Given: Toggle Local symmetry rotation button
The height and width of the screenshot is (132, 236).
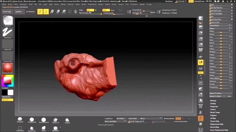Looking at the screenshot, I should pyautogui.click(x=201, y=62).
